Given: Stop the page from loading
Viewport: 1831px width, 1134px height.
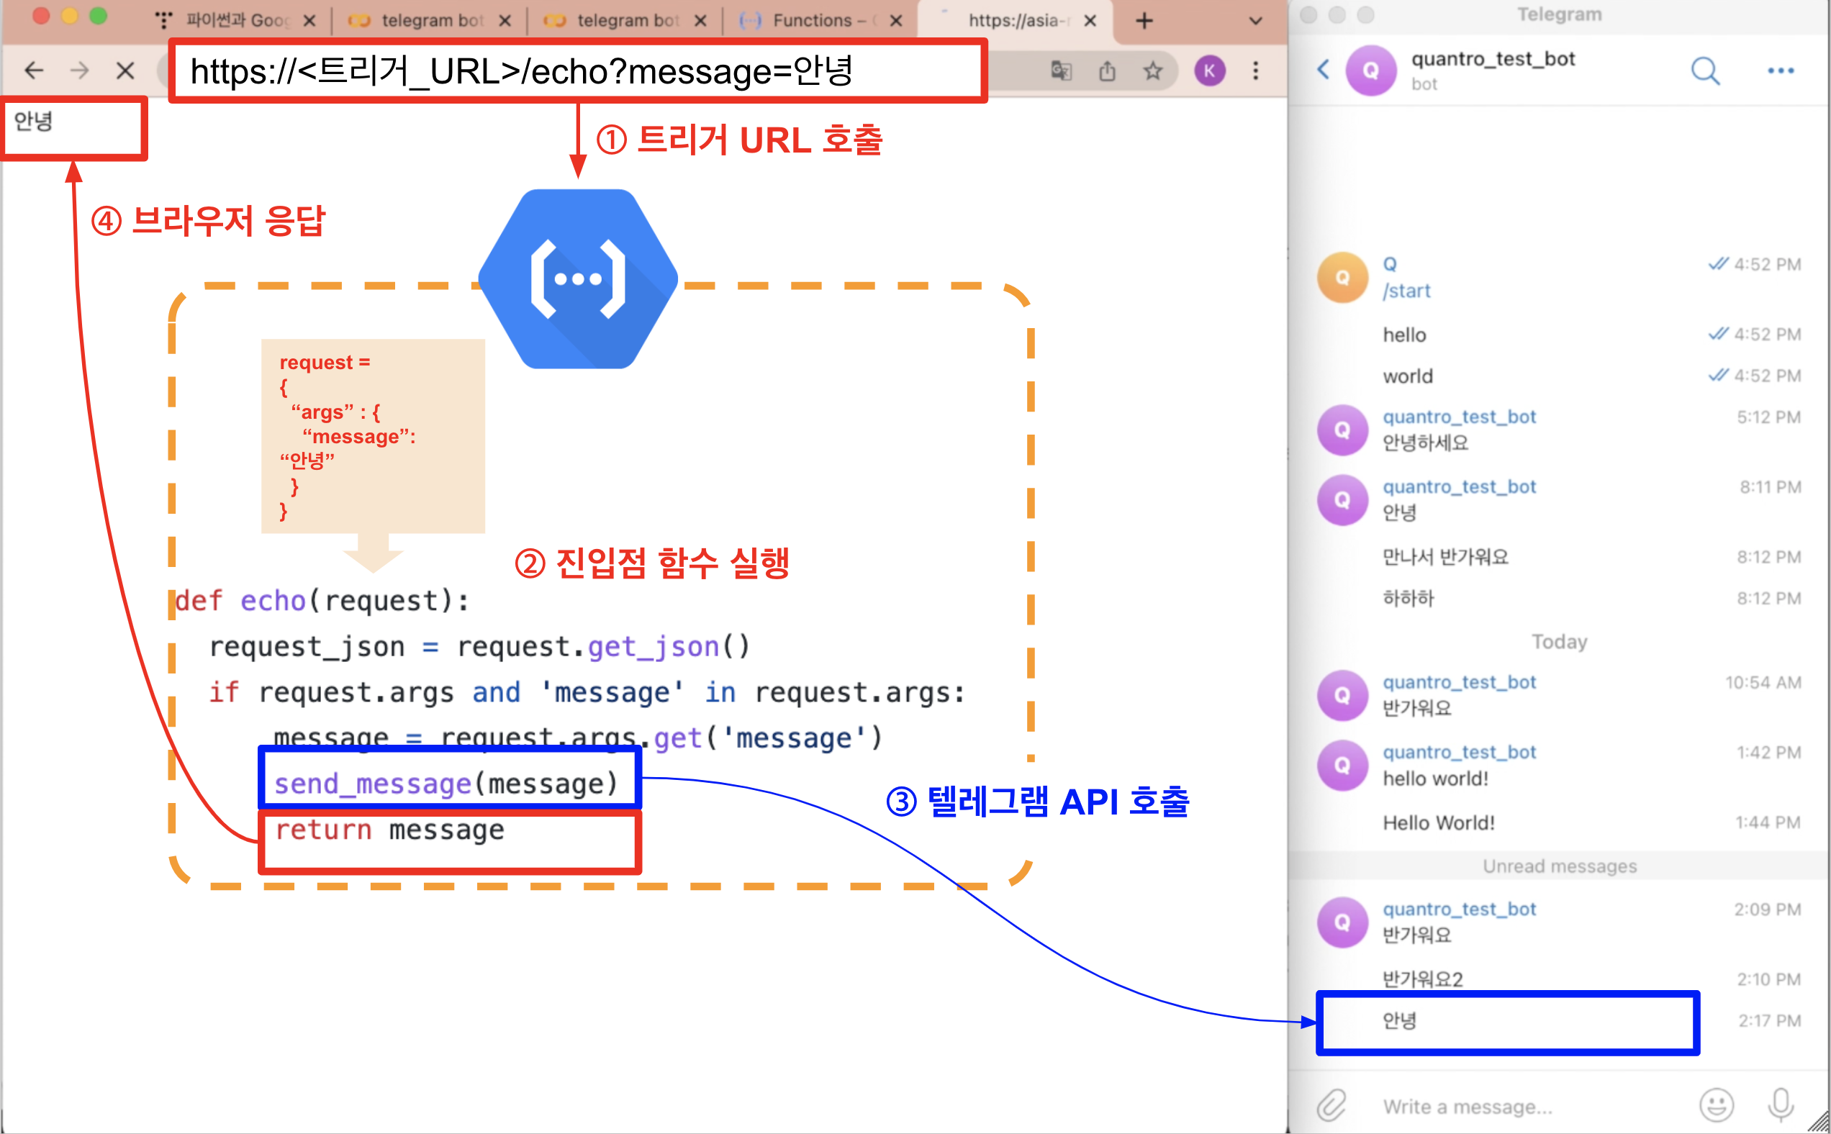Looking at the screenshot, I should [x=125, y=71].
